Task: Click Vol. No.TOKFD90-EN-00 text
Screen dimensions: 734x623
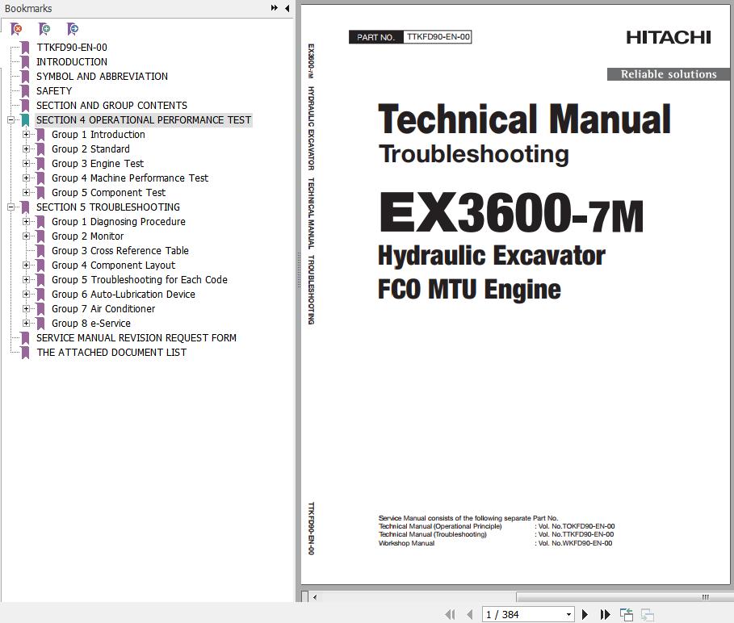Action: coord(577,526)
